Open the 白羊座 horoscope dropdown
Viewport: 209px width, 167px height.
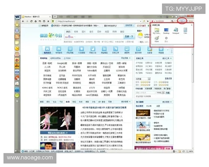coord(149,79)
